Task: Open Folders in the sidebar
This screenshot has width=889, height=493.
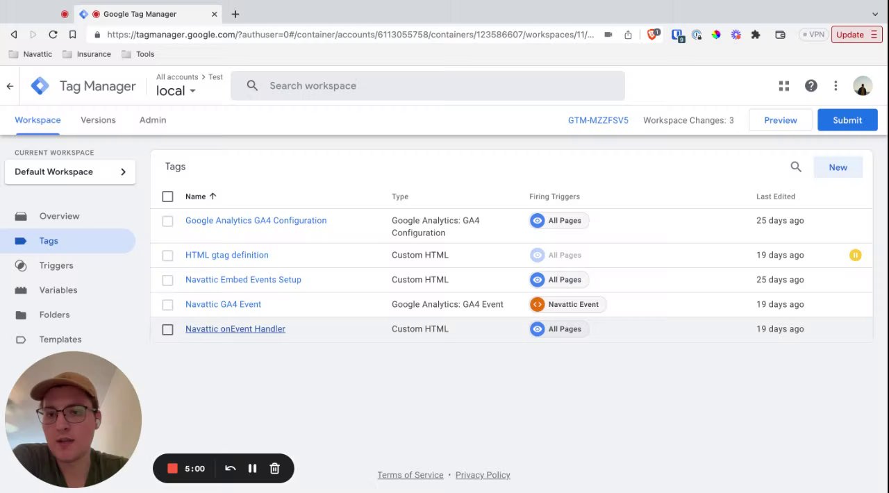Action: pos(67,315)
